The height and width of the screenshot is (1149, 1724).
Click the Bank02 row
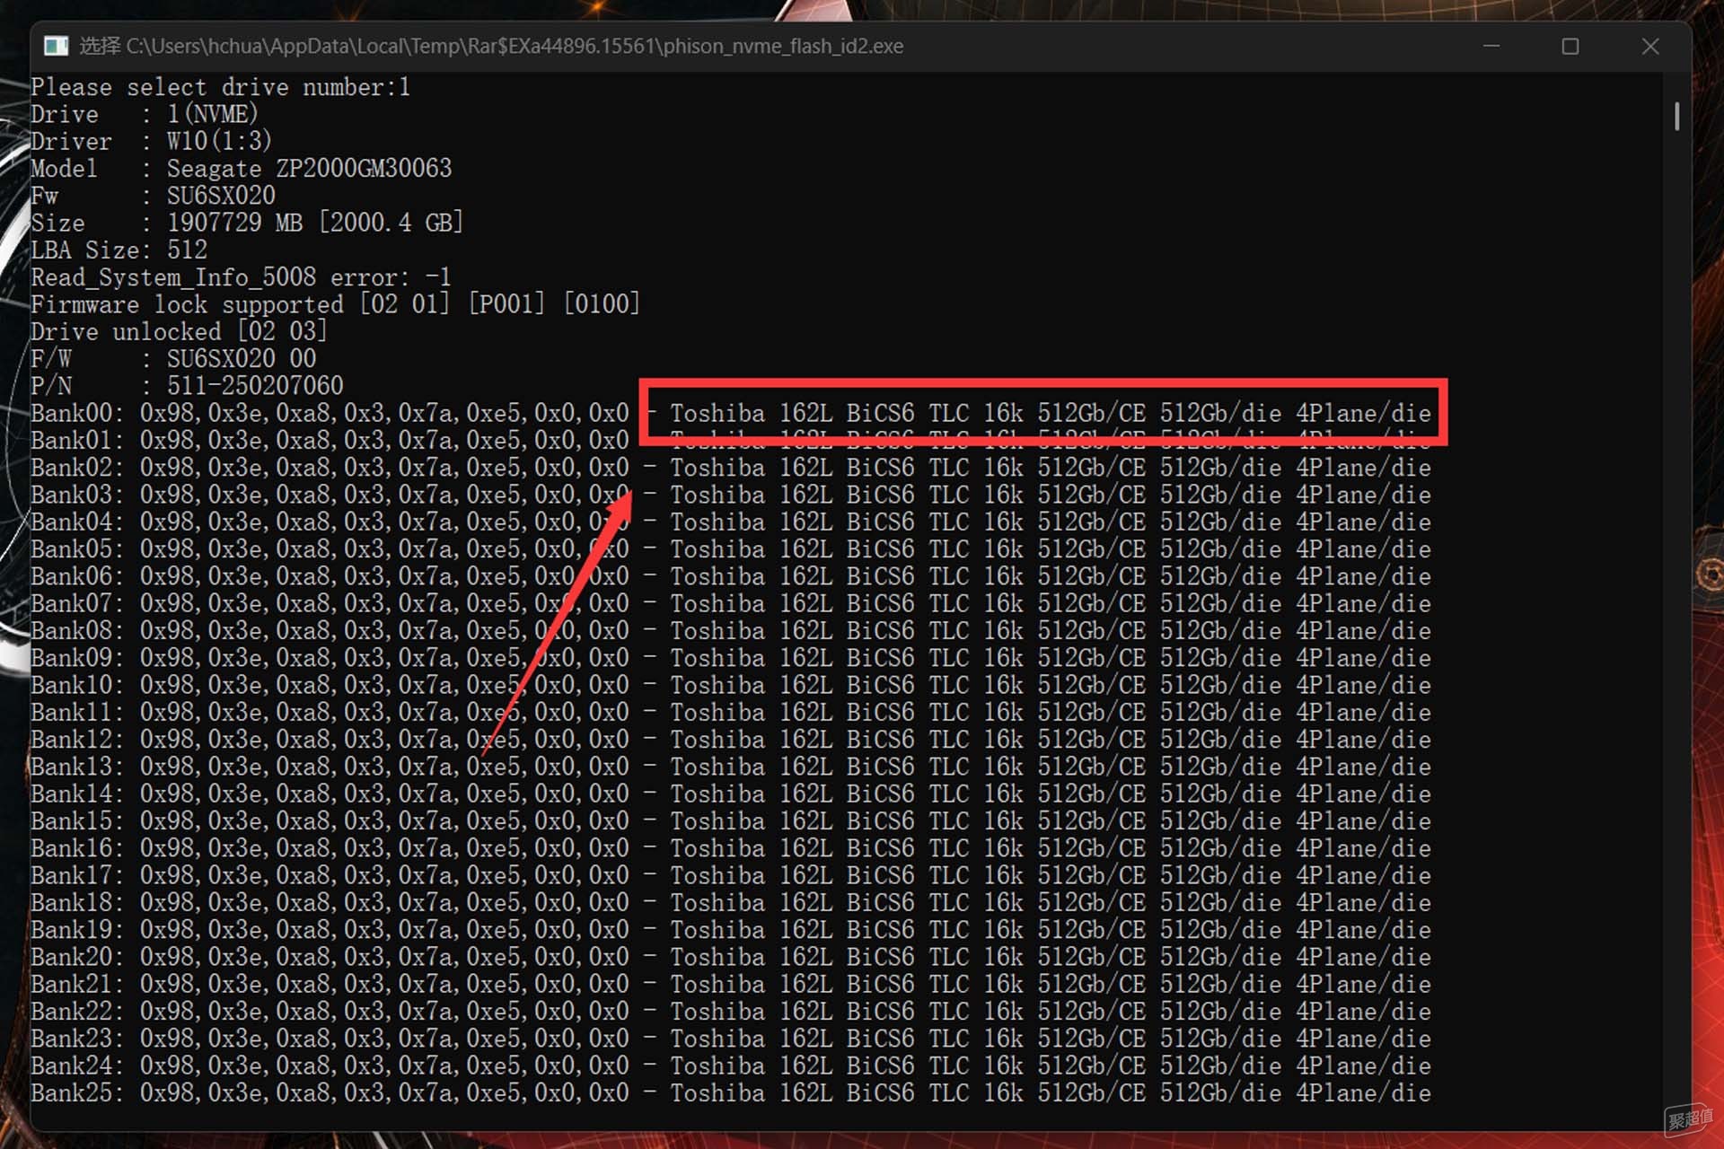coord(731,468)
